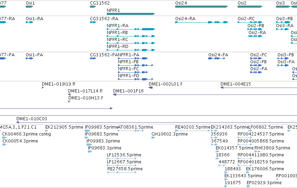297x188 pixels.
Task: Select the AT08361.5prime label
Action: (135, 127)
